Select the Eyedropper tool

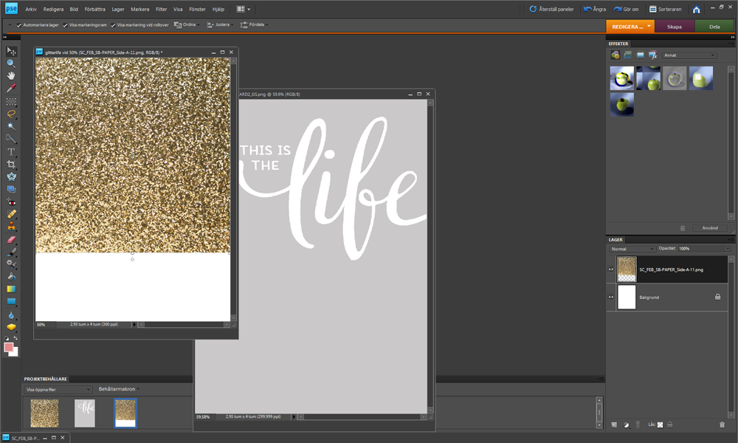(10, 89)
